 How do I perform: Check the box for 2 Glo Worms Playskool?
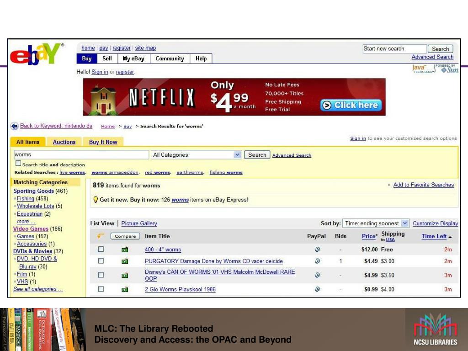(101, 289)
